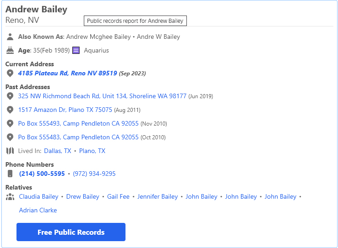Viewport: 338px width, 248px height.
Task: Click the birthday cake age icon
Action: [10, 51]
